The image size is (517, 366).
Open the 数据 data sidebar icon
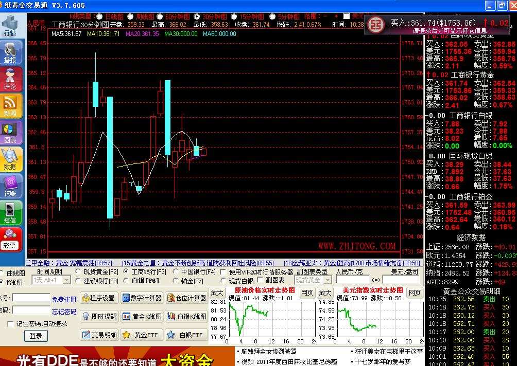10,159
